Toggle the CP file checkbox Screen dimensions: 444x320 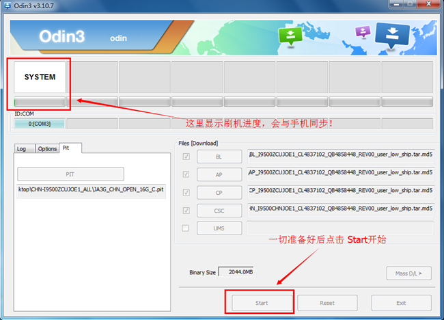[x=186, y=192]
